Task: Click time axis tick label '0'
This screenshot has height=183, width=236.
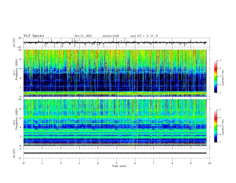Action: pos(24,163)
